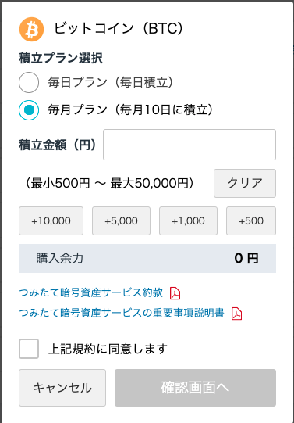Viewport: 294px width, 423px height.
Task: Click the 上記規約に同意します label text
Action: click(x=108, y=349)
